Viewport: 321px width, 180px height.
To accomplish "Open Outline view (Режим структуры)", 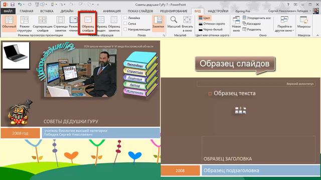I will pyautogui.click(x=25, y=23).
